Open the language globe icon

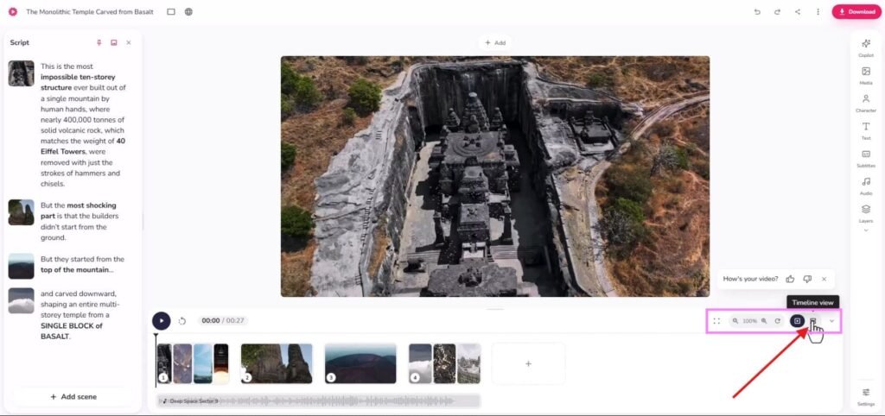point(188,11)
